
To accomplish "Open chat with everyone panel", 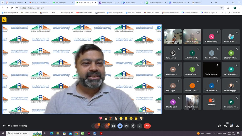I will [x=231, y=126].
